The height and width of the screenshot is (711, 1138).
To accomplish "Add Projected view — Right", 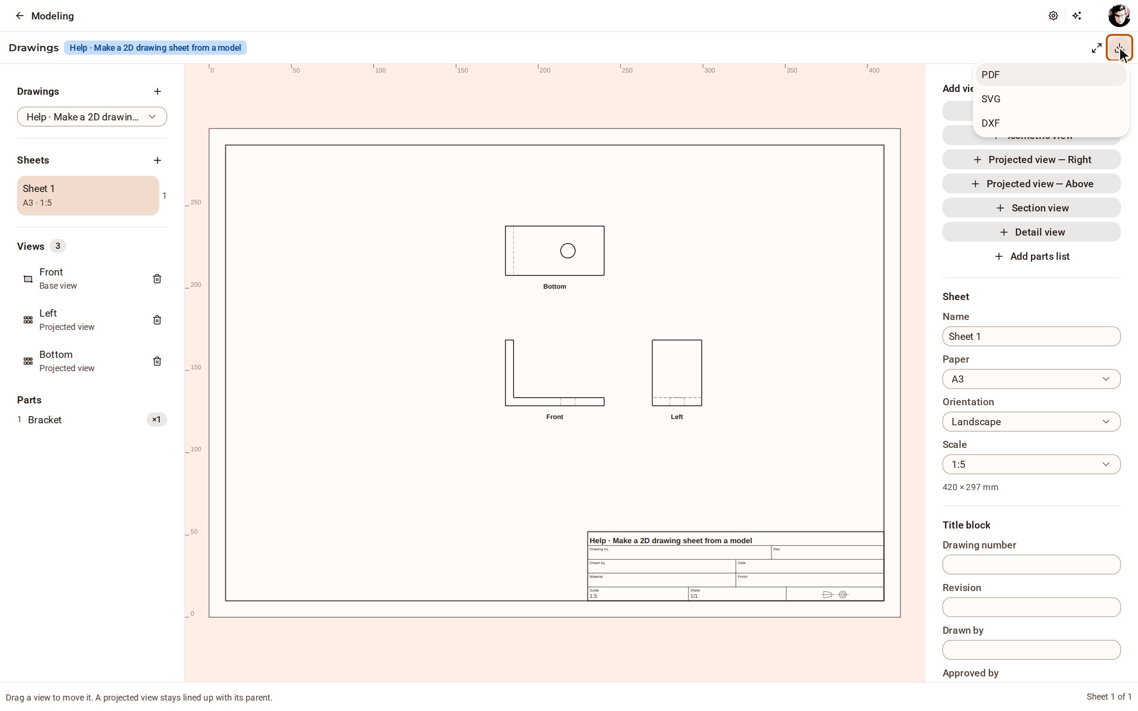I will pos(1031,160).
